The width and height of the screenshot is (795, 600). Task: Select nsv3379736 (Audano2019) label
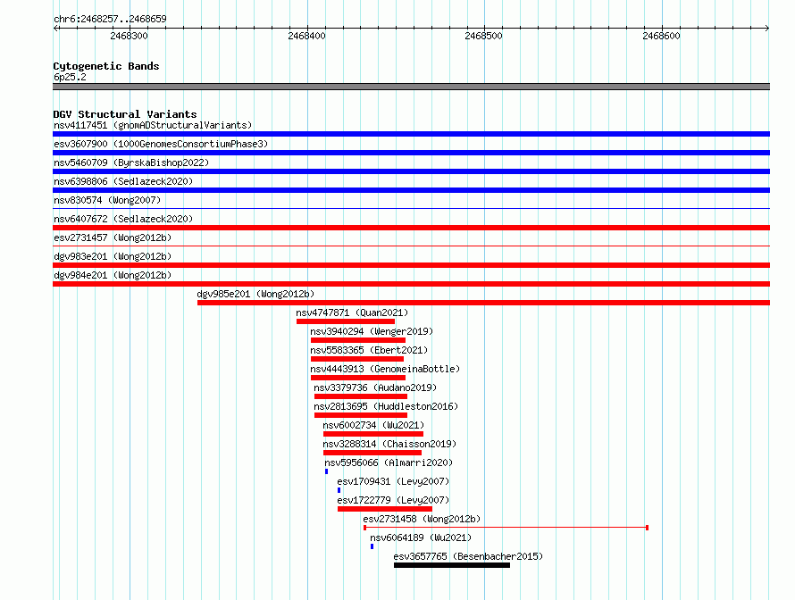(375, 387)
